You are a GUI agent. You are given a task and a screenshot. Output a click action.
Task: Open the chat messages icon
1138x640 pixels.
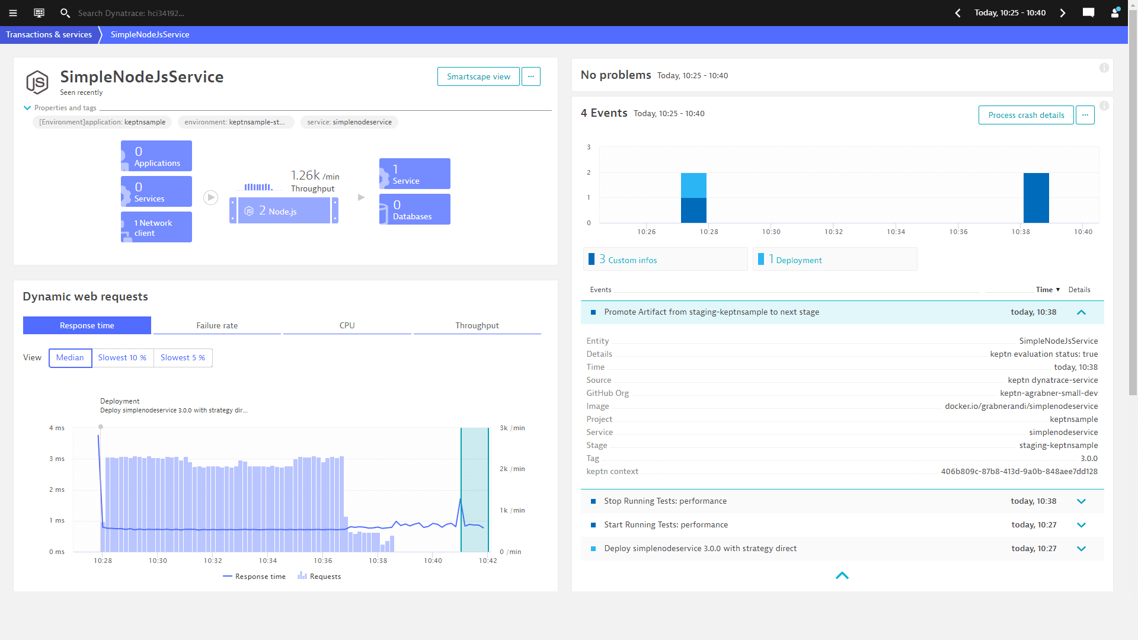click(1088, 13)
